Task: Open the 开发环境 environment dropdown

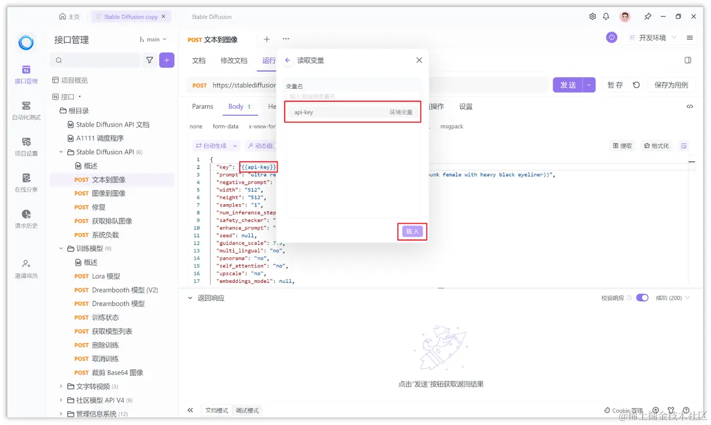Action: (x=653, y=38)
